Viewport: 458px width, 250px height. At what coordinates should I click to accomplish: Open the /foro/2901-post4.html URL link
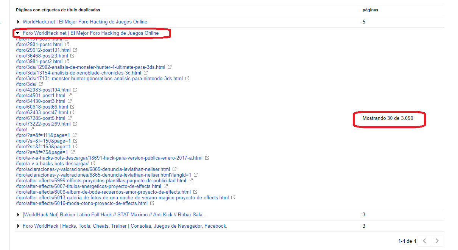tap(39, 44)
